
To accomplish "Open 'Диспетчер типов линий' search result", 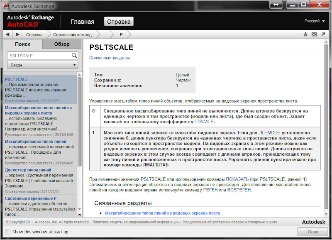I will tap(28, 170).
